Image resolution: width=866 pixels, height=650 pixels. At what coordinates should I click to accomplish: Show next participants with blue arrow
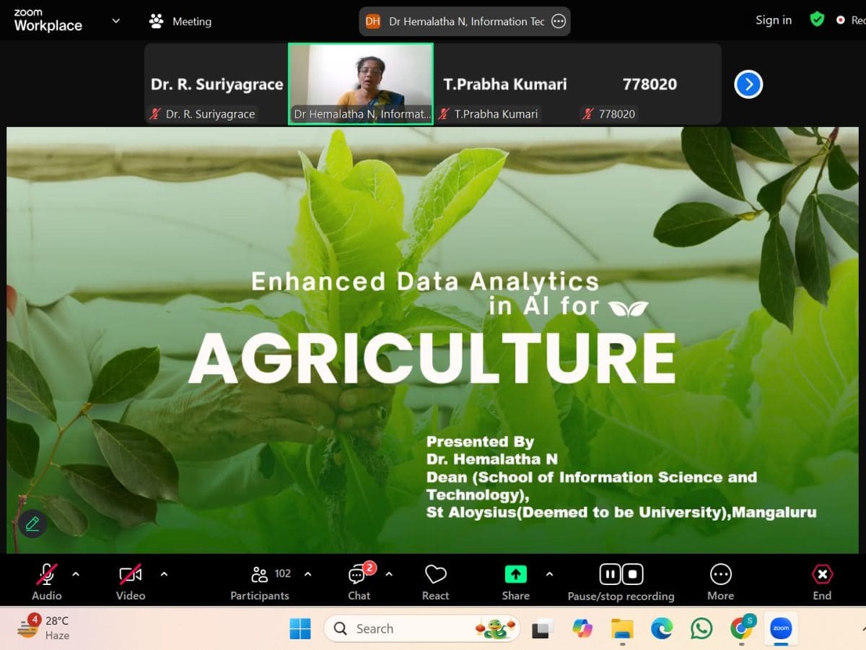point(748,84)
